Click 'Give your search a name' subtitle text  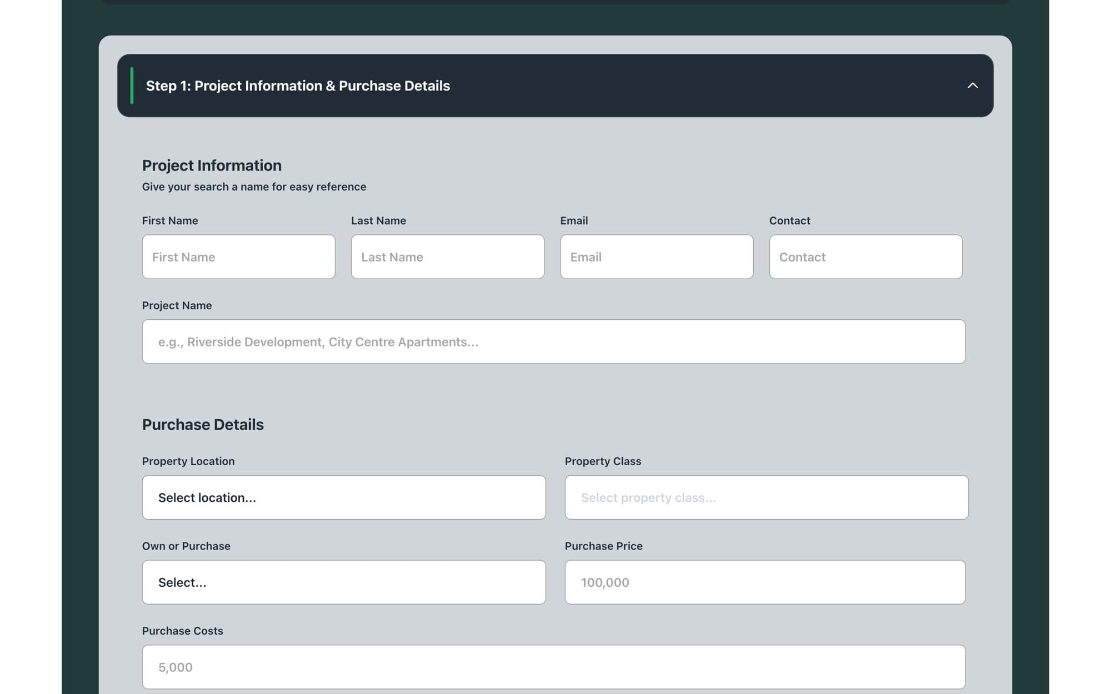coord(254,187)
